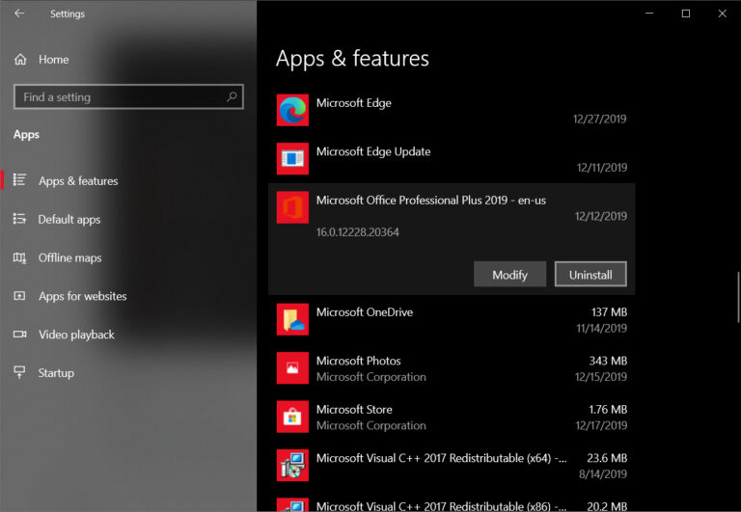Click the Microsoft OneDrive app icon

tap(292, 319)
